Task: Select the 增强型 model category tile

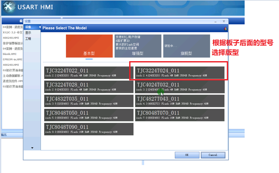Action: [x=138, y=46]
